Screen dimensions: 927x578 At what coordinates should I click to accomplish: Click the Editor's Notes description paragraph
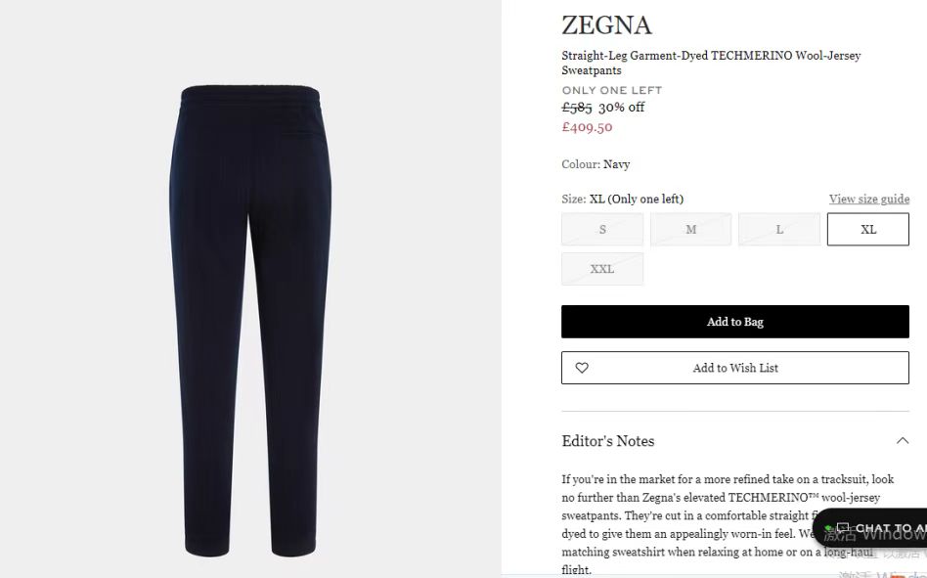[728, 524]
